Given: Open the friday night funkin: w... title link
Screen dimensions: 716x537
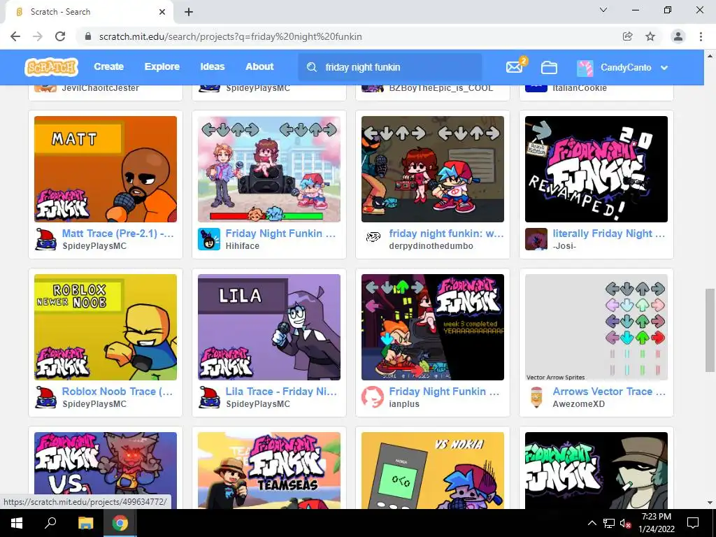Looking at the screenshot, I should click(x=446, y=234).
